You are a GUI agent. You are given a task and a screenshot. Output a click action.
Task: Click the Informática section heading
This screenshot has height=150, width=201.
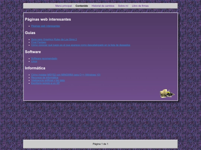(x=35, y=68)
